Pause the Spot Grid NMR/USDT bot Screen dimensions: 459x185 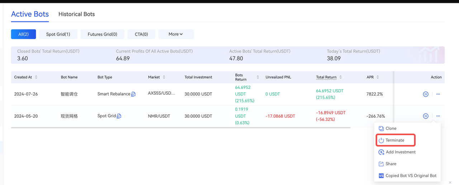click(425, 116)
